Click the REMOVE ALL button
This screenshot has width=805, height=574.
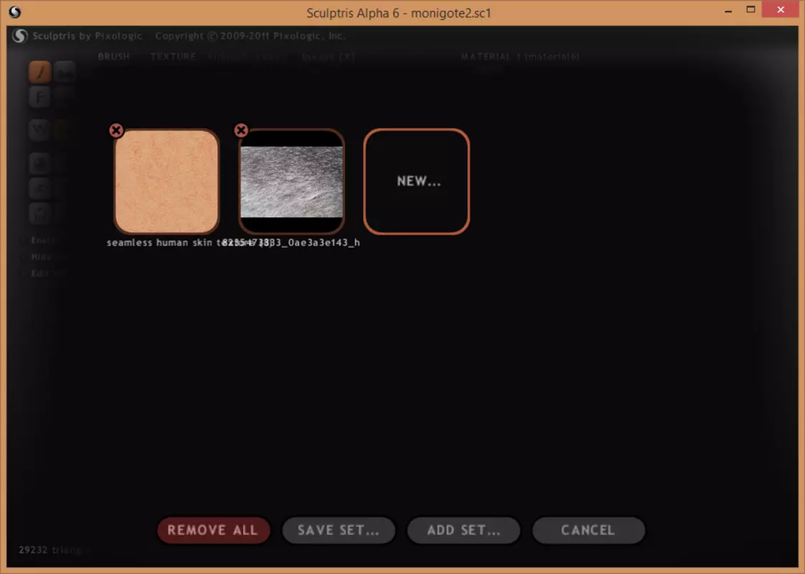coord(213,530)
